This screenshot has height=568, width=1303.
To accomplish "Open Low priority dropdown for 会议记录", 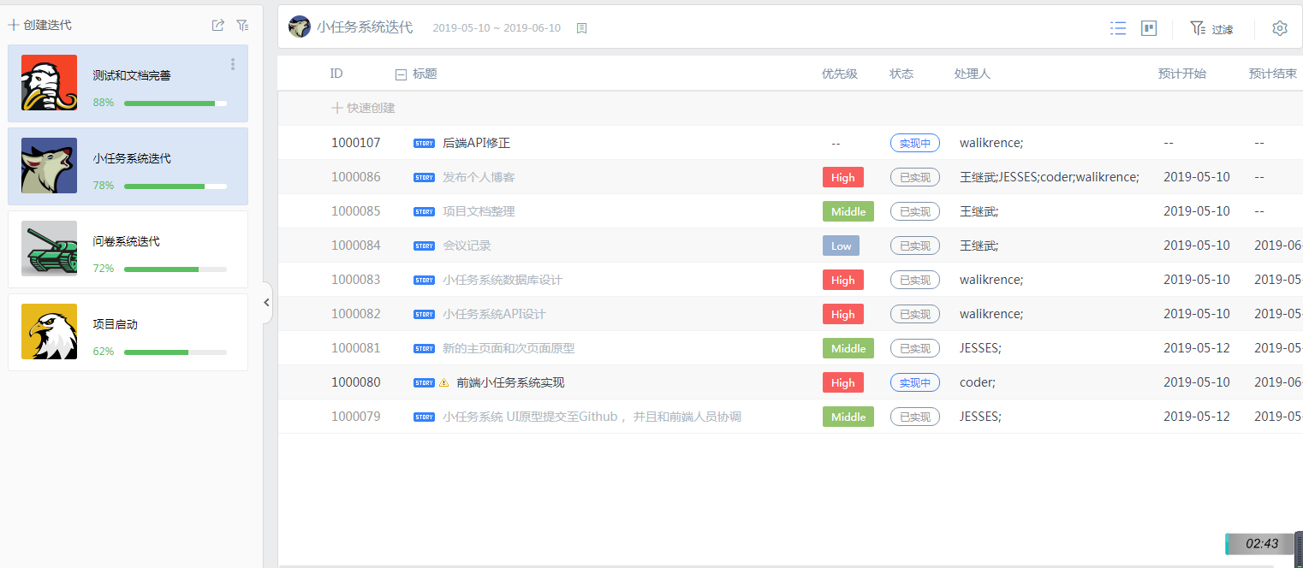I will click(841, 246).
